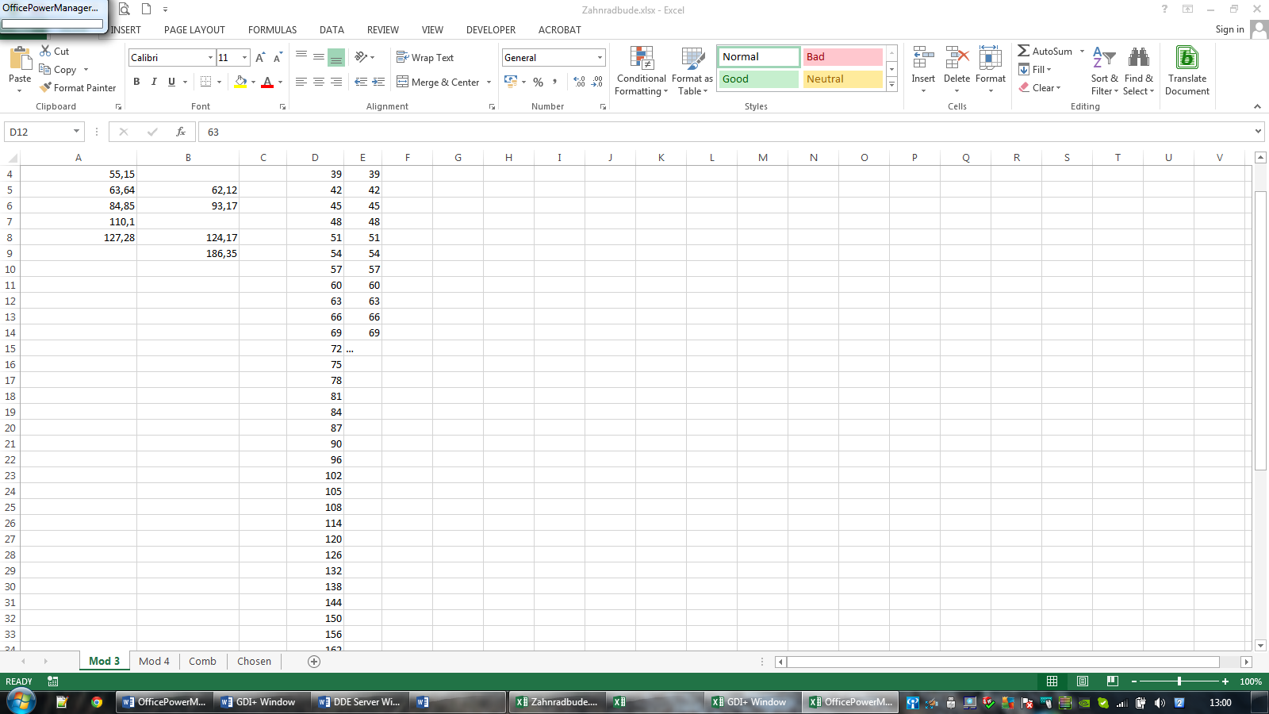Expand the Calibri font name dropdown
The image size is (1269, 714).
click(210, 58)
